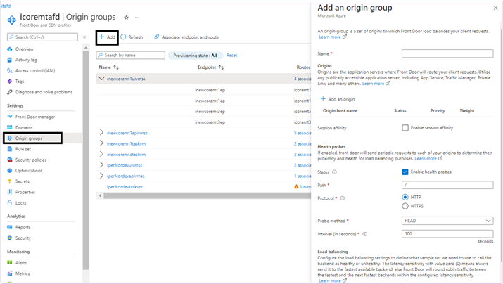Viewport: 503px width, 284px height.
Task: Select the HTTP protocol radio button
Action: coord(405,198)
